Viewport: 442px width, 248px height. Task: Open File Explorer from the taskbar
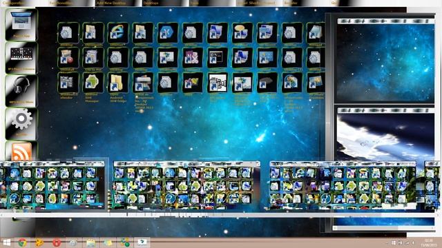tap(90, 242)
